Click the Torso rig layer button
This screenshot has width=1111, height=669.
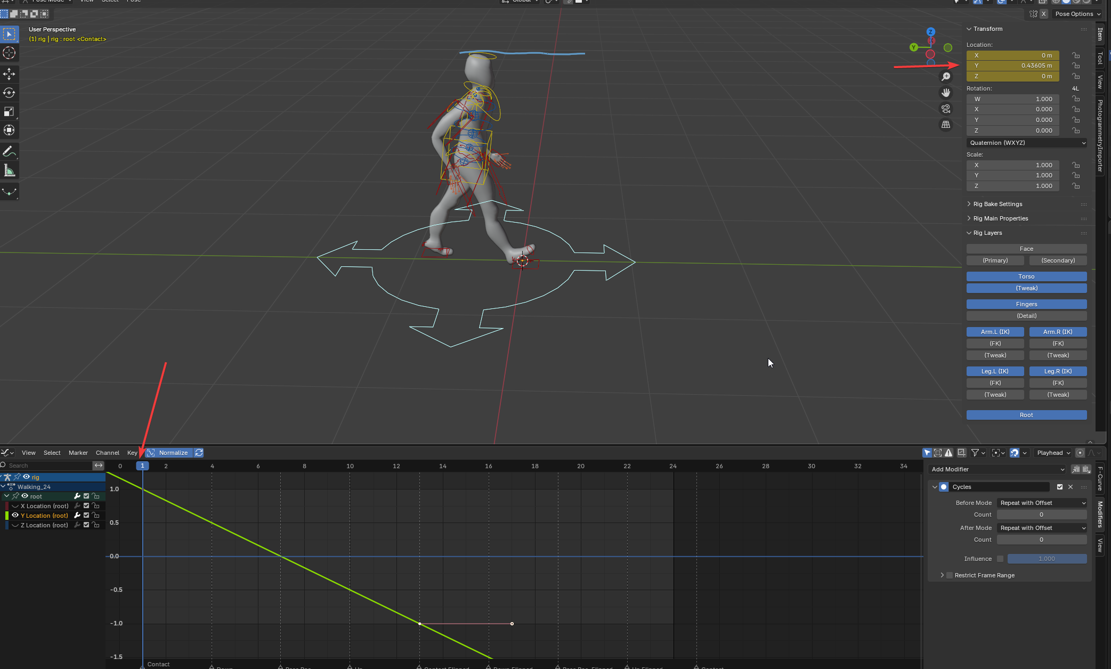tap(1026, 276)
